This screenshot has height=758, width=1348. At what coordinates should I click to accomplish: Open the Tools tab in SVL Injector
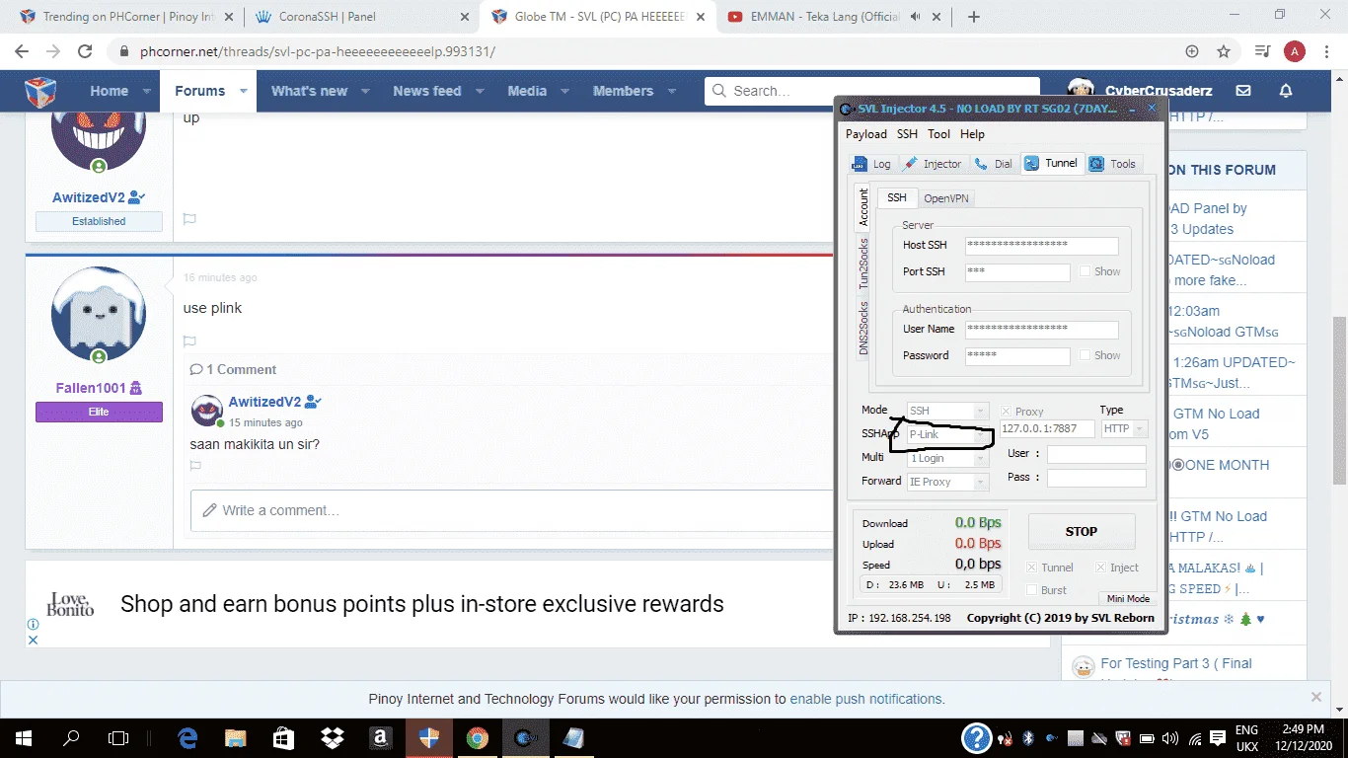(x=1113, y=164)
